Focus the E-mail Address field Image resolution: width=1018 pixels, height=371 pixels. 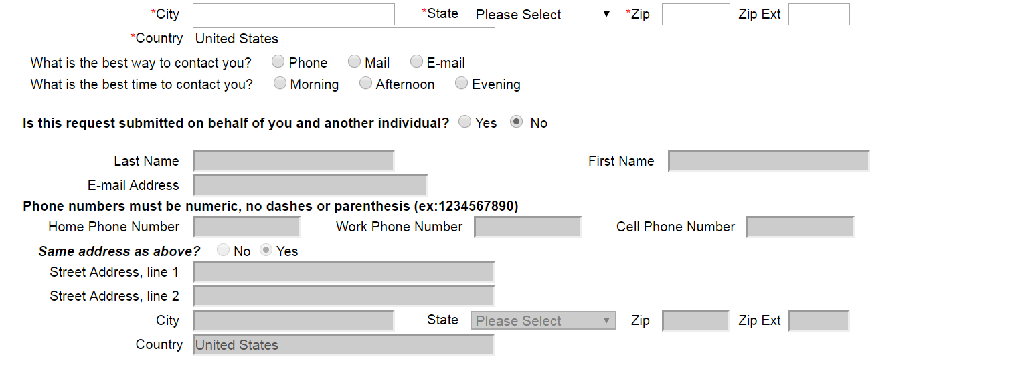tap(310, 185)
